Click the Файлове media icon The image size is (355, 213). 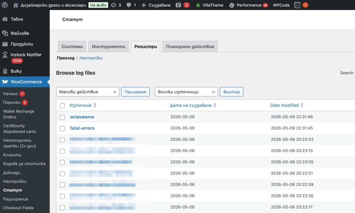coord(5,33)
